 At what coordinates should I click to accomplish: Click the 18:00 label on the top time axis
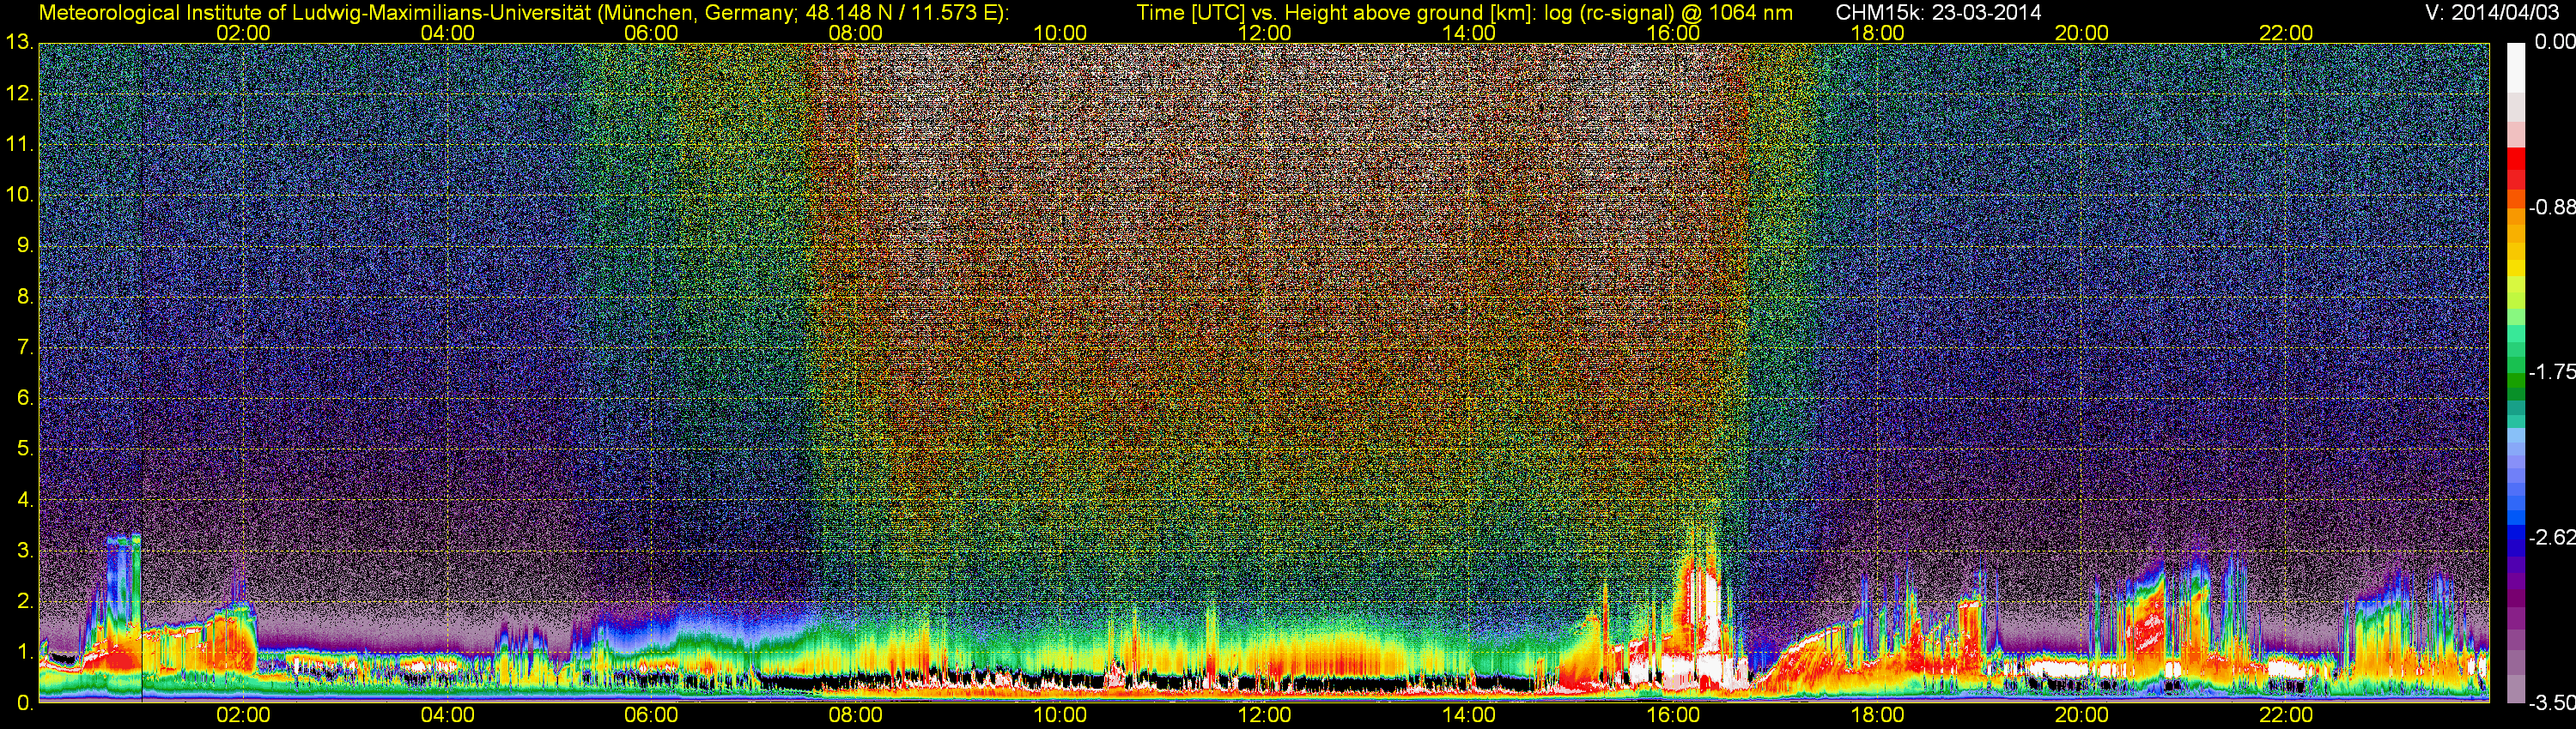click(1877, 33)
